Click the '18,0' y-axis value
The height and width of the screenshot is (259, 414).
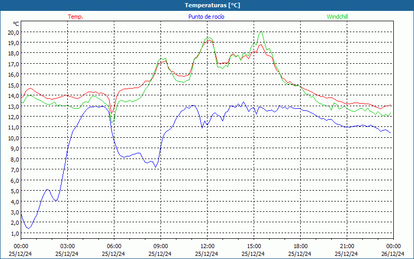[x=14, y=53]
